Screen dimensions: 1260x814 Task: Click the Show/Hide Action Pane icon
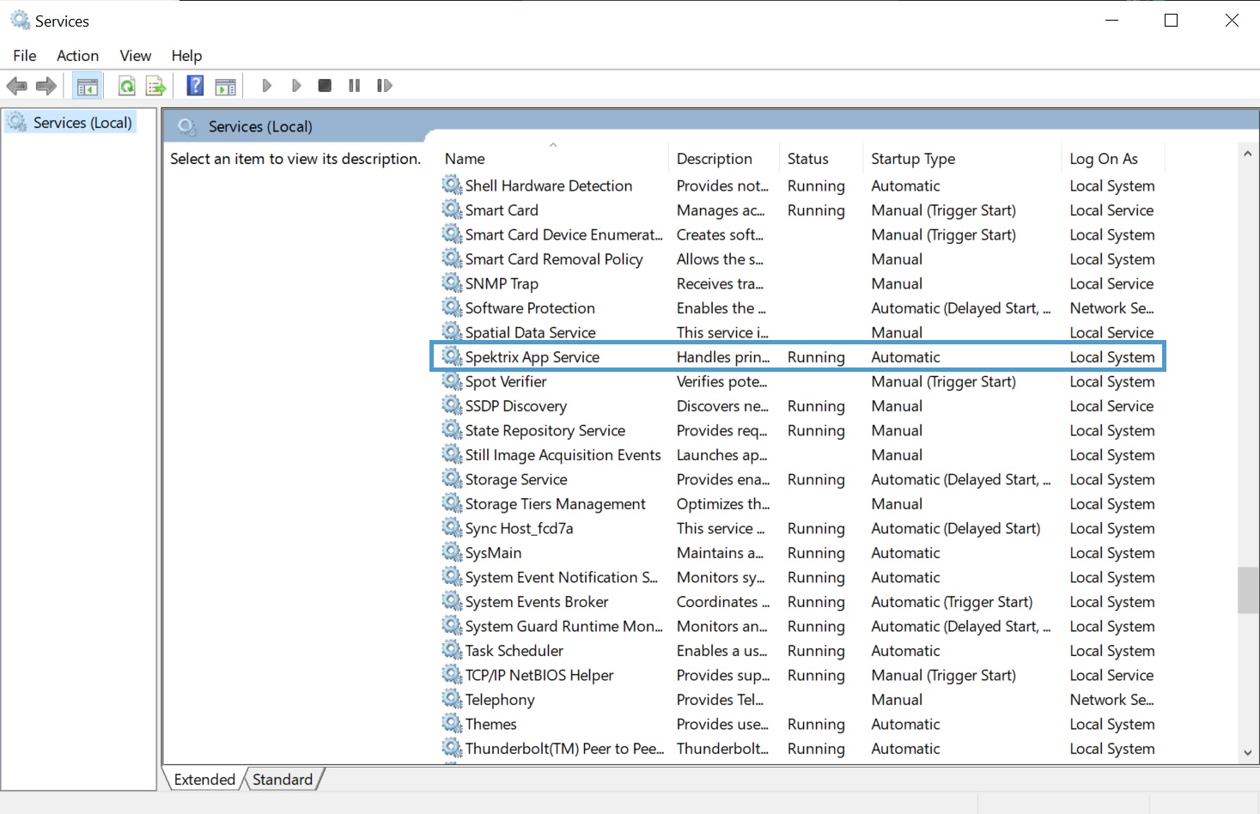(226, 86)
